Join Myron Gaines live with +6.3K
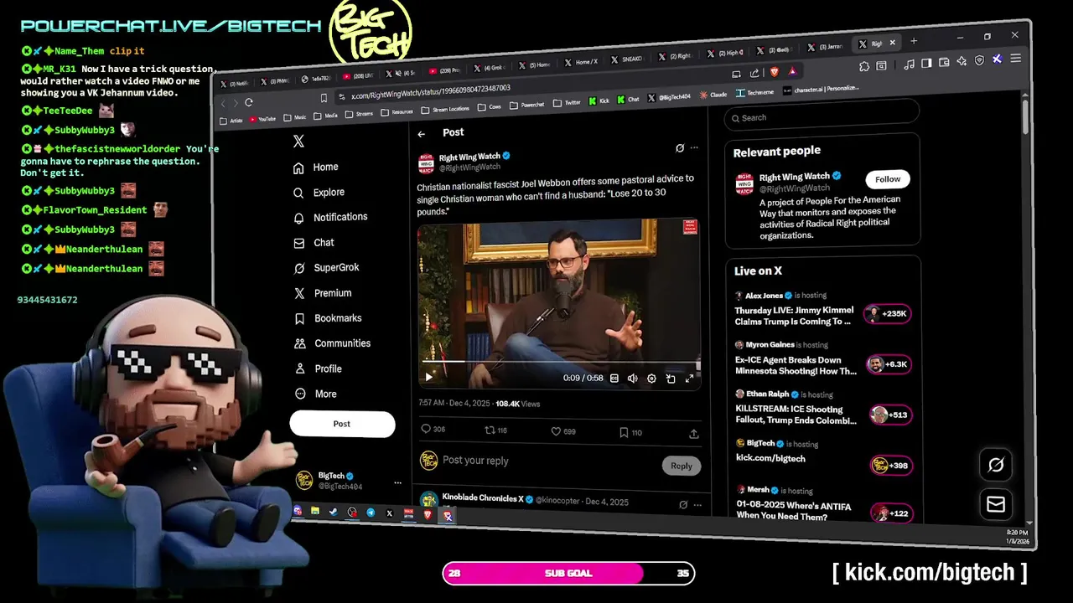 coord(888,364)
